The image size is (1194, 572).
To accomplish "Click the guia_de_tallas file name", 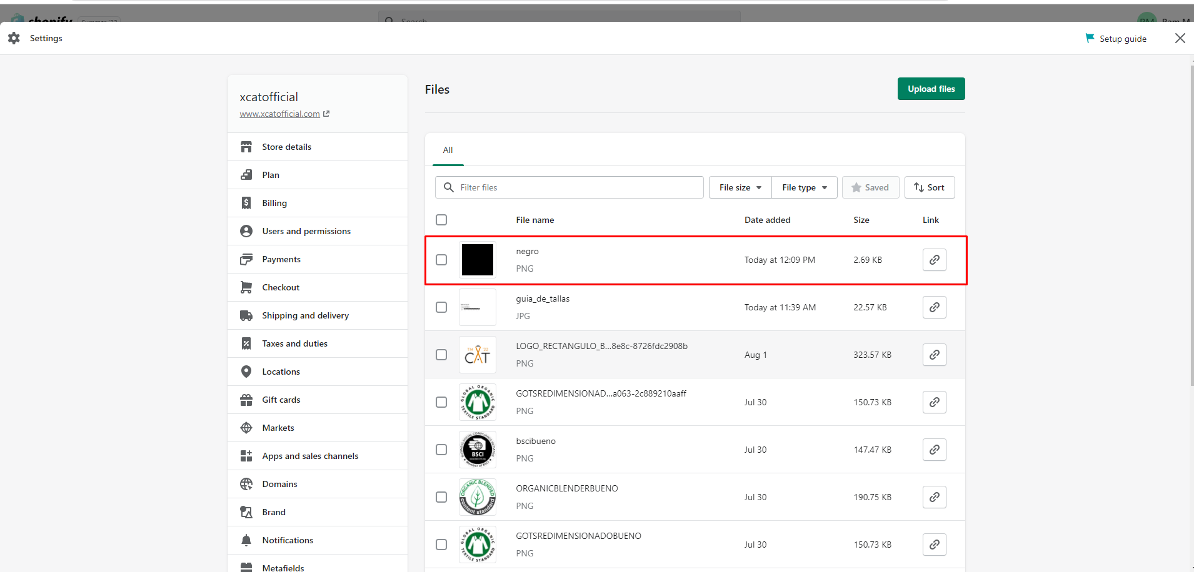I will pos(543,298).
